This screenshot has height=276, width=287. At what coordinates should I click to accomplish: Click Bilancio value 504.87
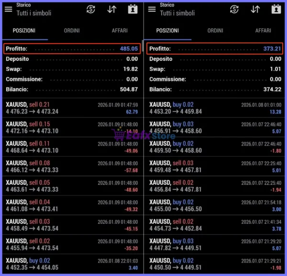coord(129,89)
